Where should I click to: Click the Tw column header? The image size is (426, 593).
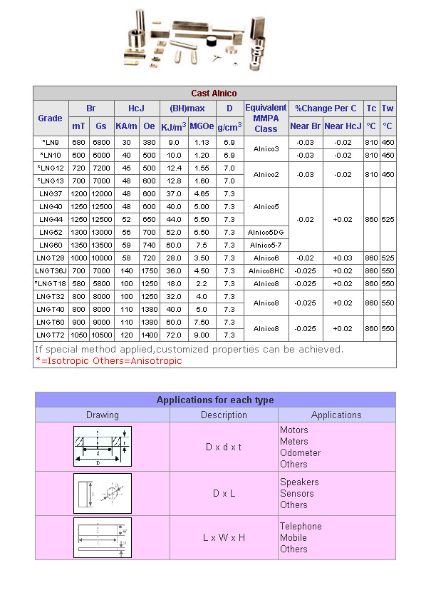pos(388,108)
